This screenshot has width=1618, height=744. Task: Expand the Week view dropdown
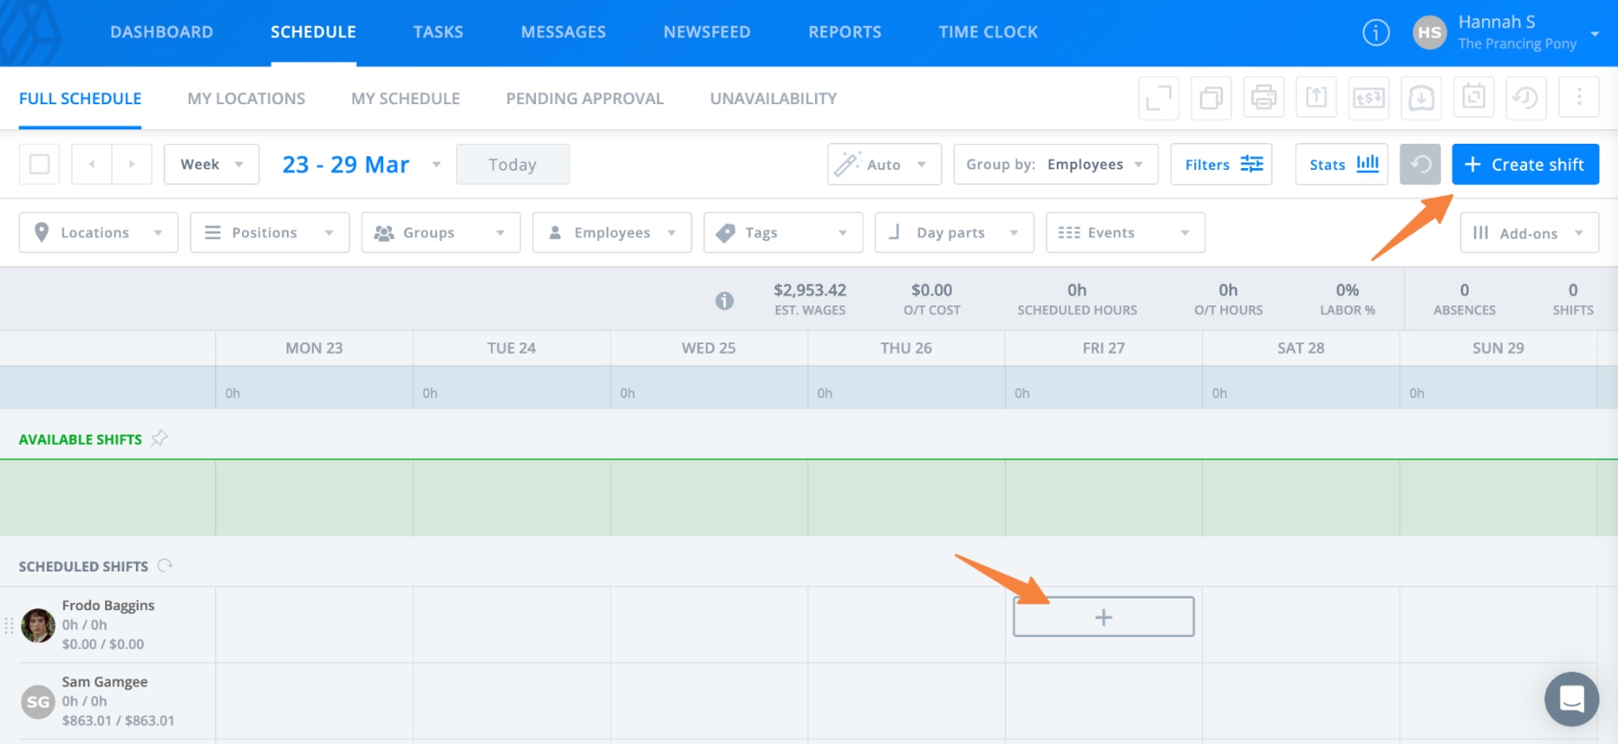click(x=211, y=164)
